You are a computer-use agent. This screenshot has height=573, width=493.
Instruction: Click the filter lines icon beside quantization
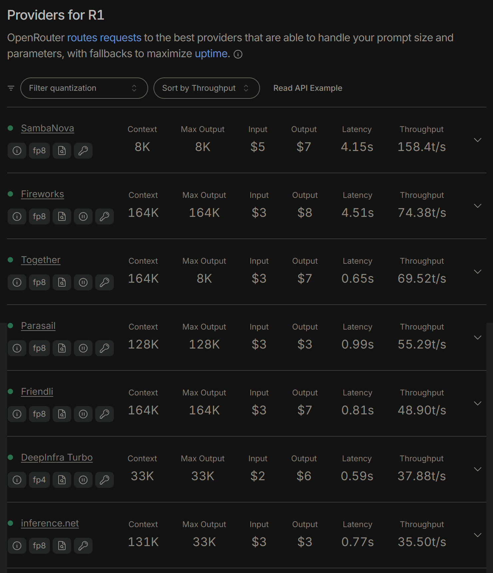(11, 88)
